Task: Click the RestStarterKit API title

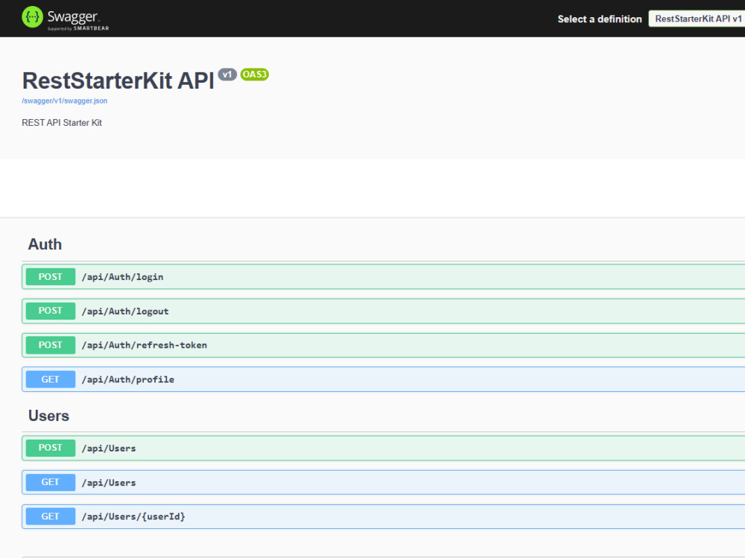Action: 118,80
